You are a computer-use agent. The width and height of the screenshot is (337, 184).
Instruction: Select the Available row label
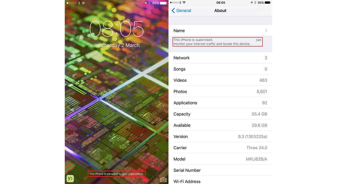[182, 125]
